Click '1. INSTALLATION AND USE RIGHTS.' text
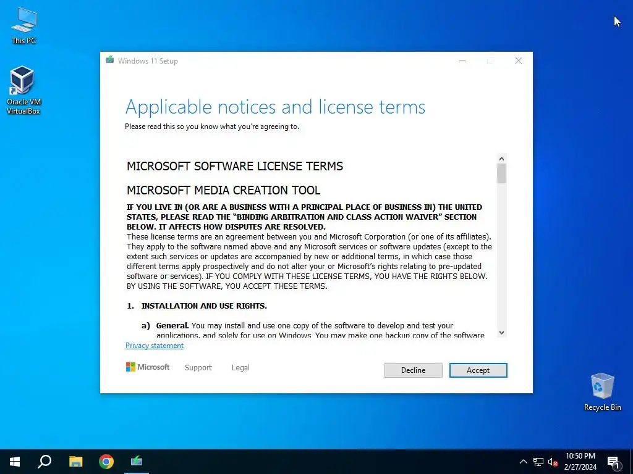This screenshot has width=633, height=474. click(x=197, y=306)
